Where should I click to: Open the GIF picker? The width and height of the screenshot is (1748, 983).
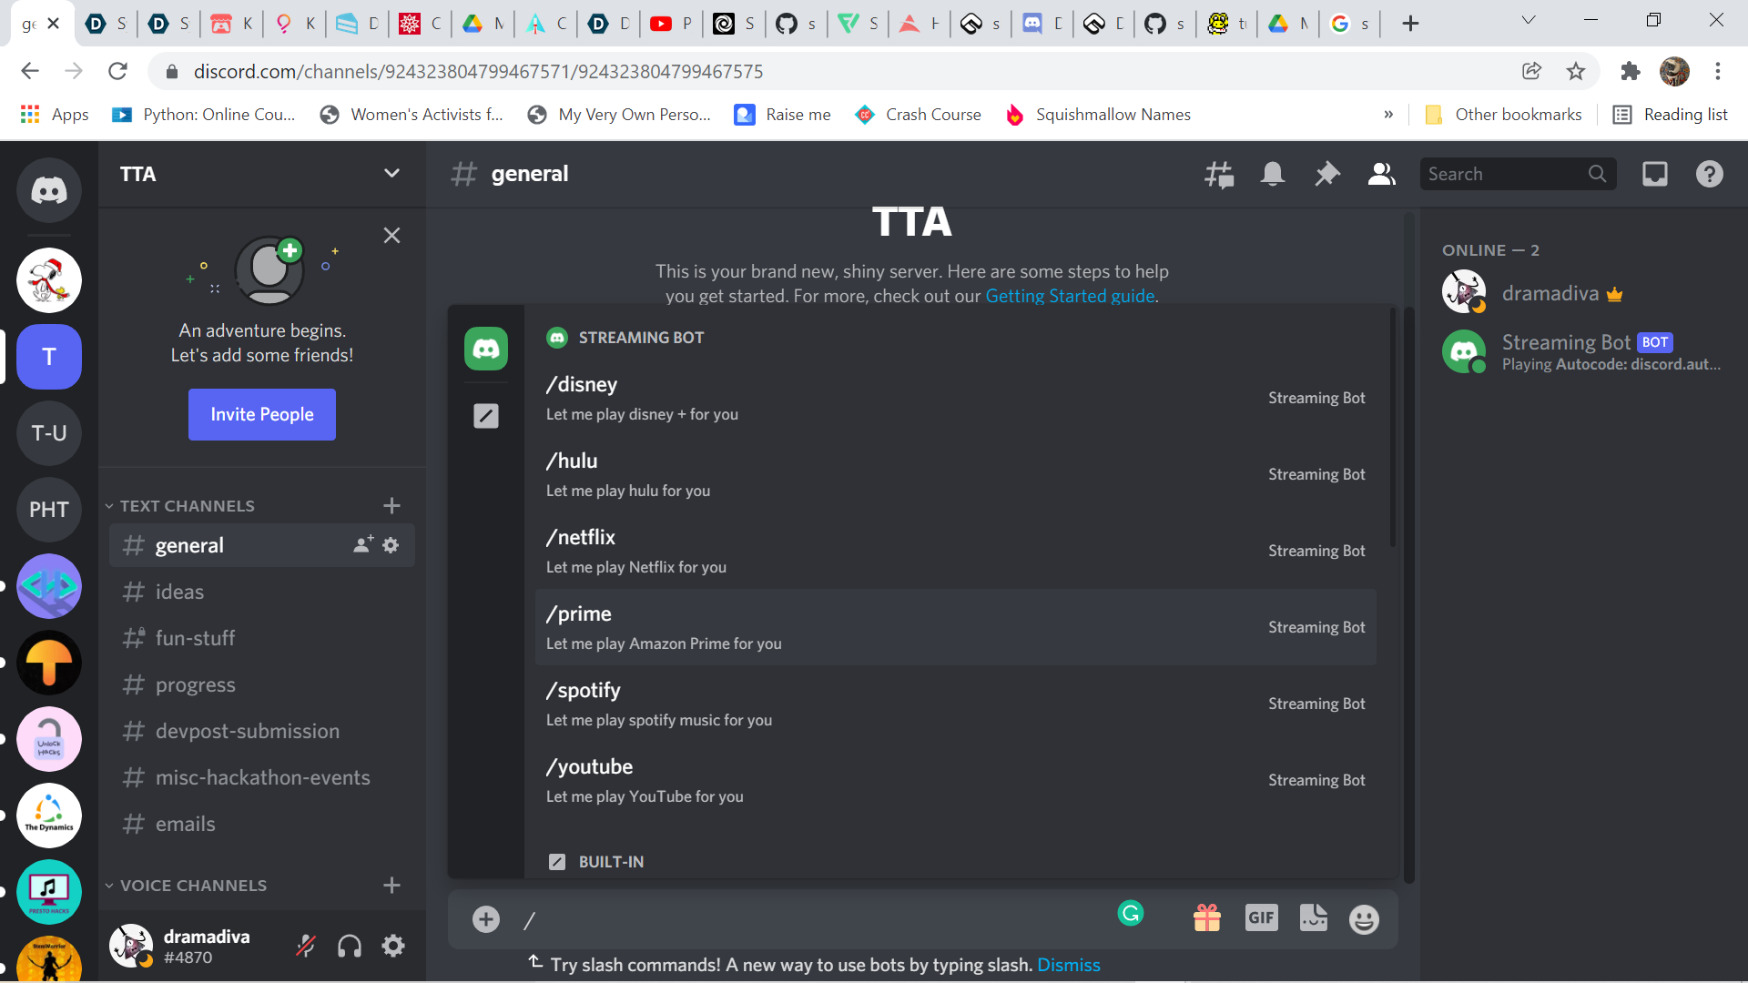click(1261, 918)
